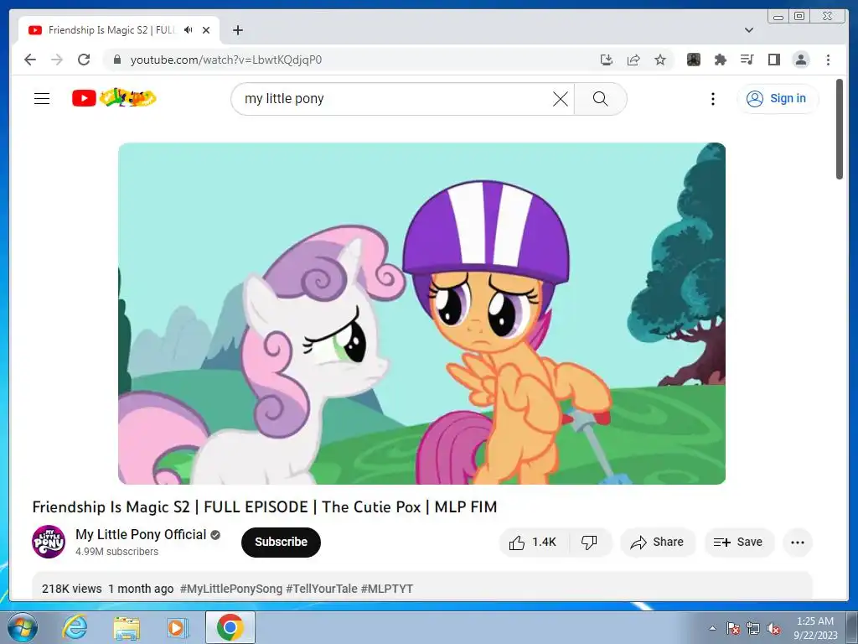This screenshot has height=644, width=858.
Task: Open the taskbar clock and date
Action: (x=815, y=628)
